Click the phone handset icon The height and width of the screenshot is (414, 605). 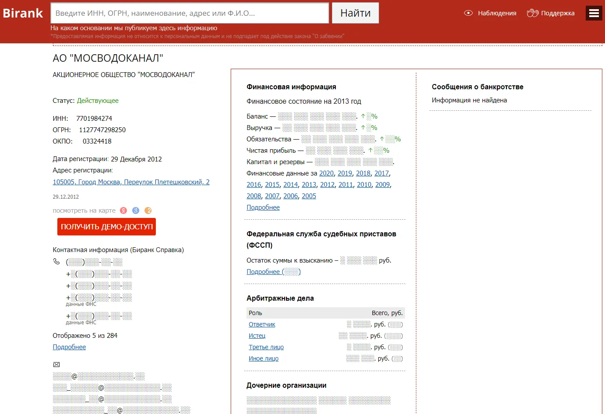click(x=56, y=261)
